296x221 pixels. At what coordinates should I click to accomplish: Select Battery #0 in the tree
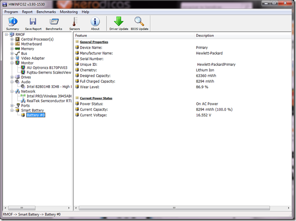(36, 115)
